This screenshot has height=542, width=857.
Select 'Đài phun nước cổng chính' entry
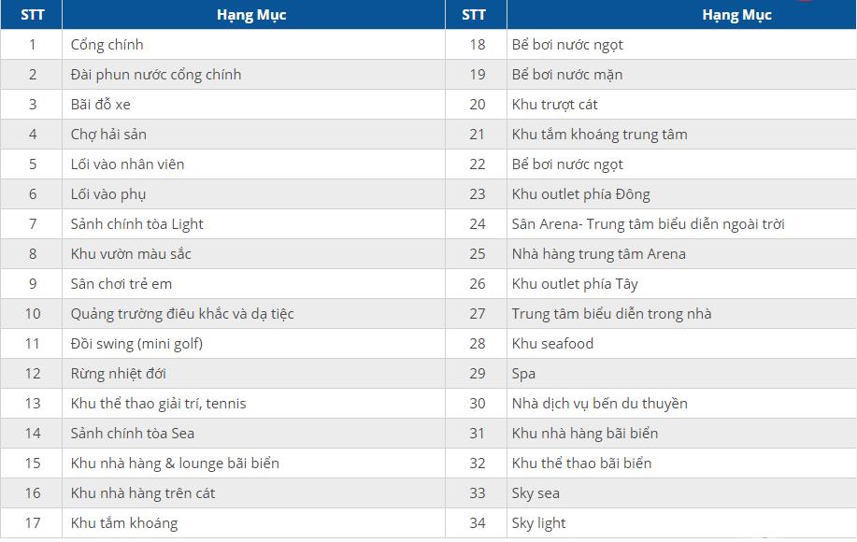point(156,75)
